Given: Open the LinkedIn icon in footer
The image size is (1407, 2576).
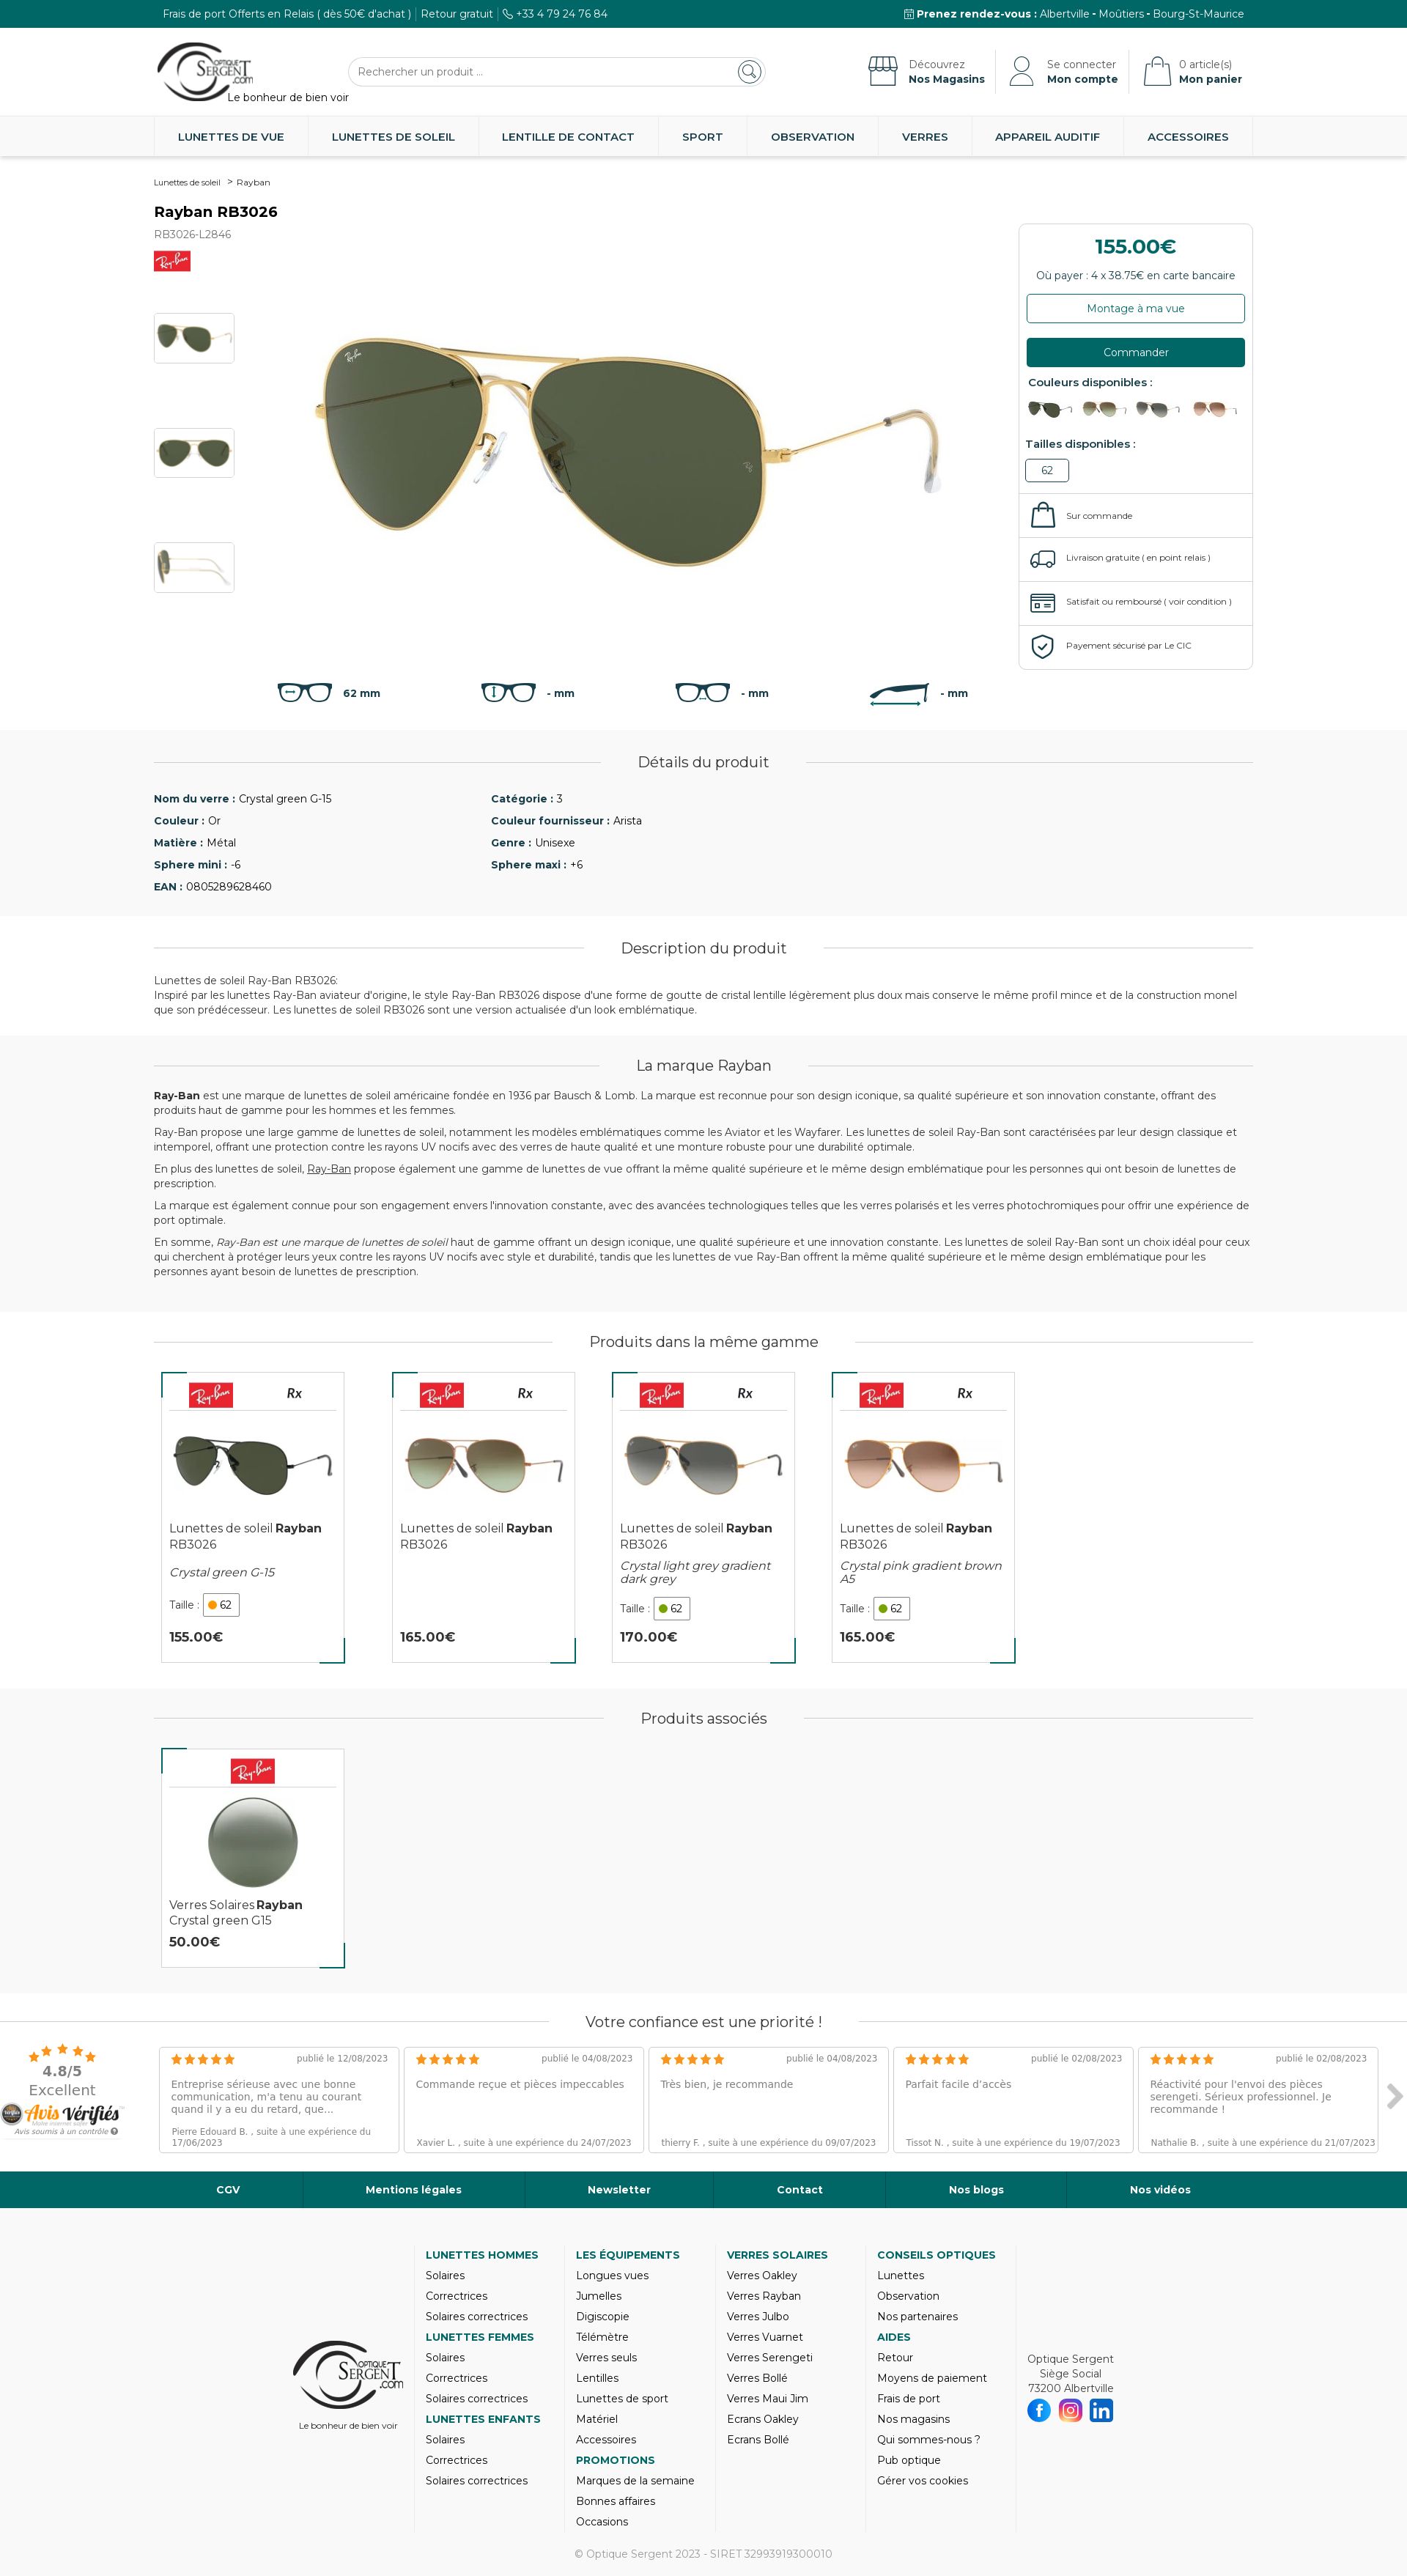Looking at the screenshot, I should point(1101,2411).
